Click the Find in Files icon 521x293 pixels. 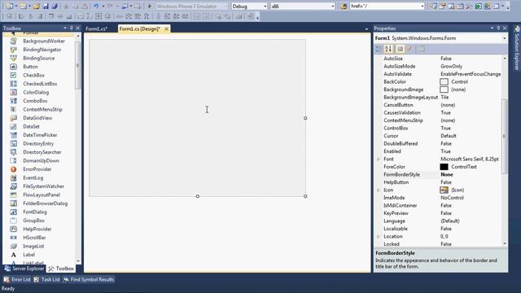(x=344, y=7)
